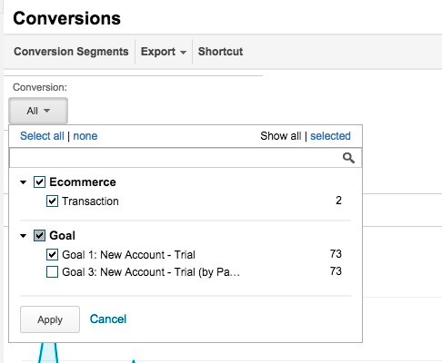Open the All conversion dropdown
442x363 pixels.
(38, 111)
